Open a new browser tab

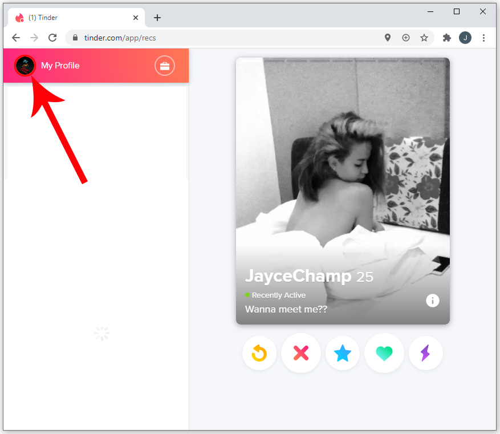[x=157, y=18]
